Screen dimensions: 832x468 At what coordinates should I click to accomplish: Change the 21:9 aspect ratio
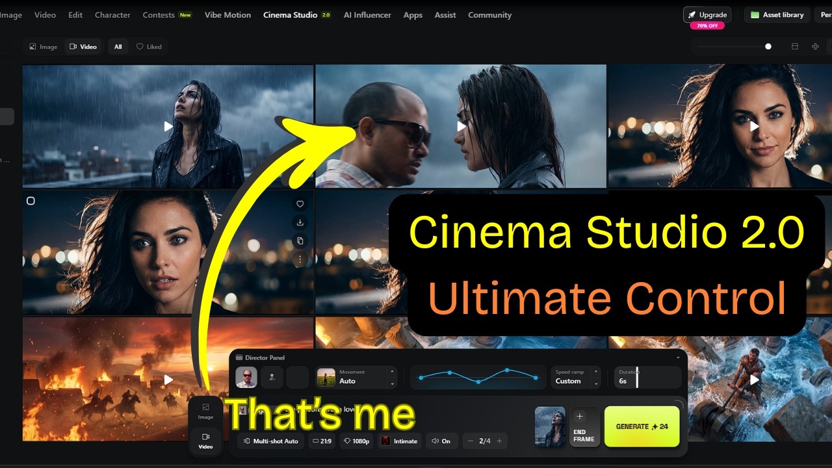coord(322,441)
